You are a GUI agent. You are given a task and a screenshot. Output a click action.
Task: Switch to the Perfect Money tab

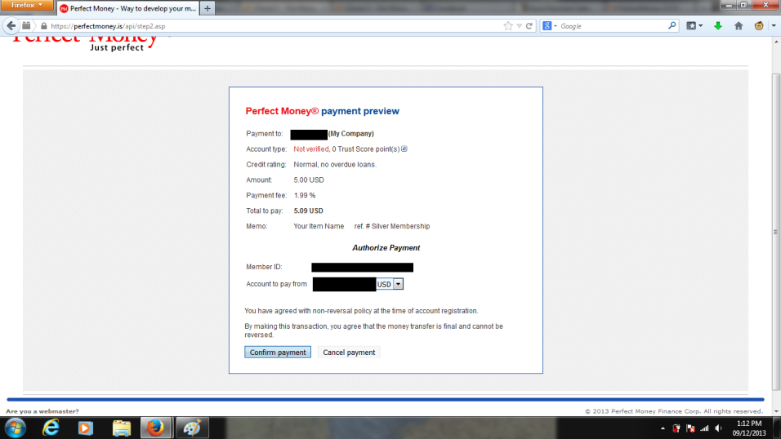tap(128, 8)
